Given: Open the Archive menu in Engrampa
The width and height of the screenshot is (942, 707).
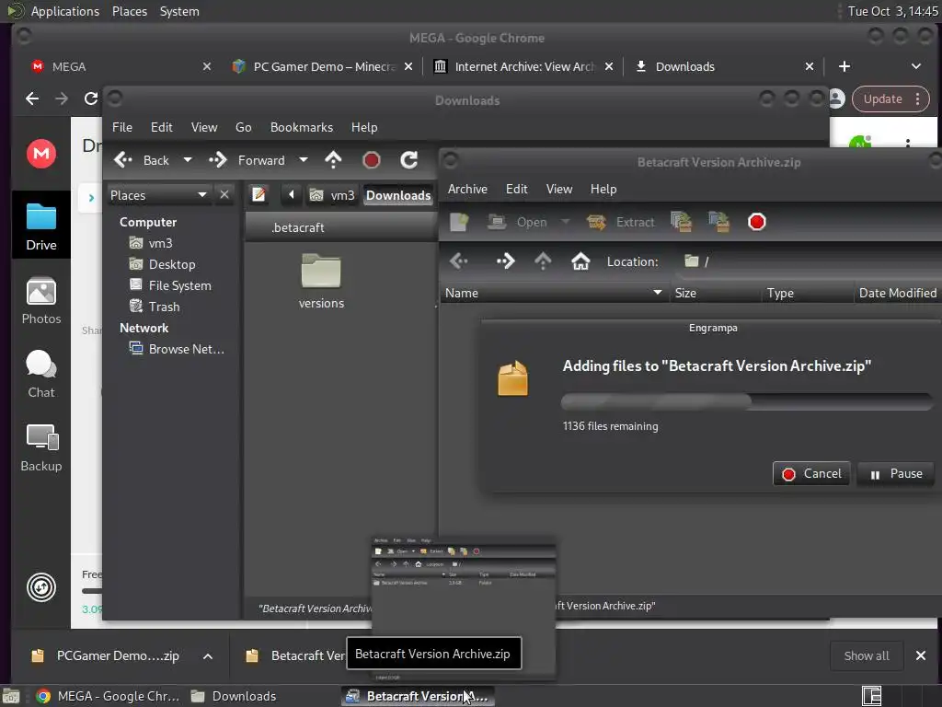Looking at the screenshot, I should tap(467, 189).
